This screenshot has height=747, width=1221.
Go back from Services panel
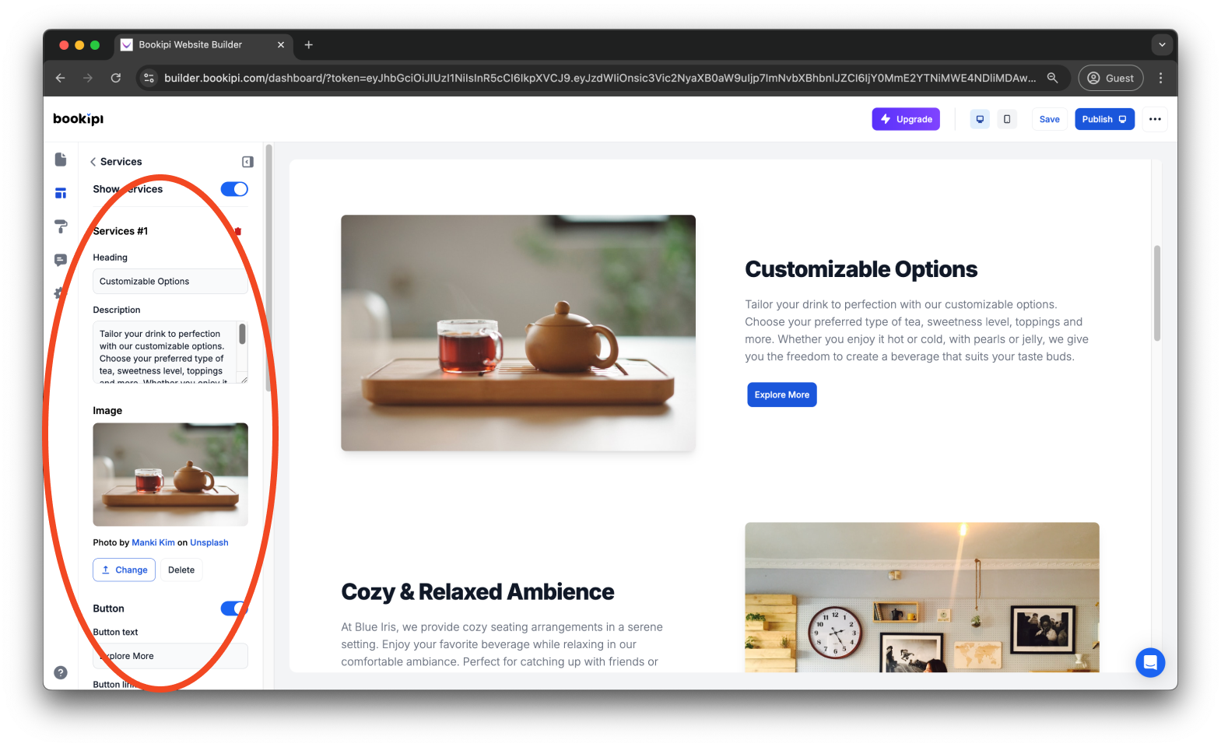[x=93, y=162]
